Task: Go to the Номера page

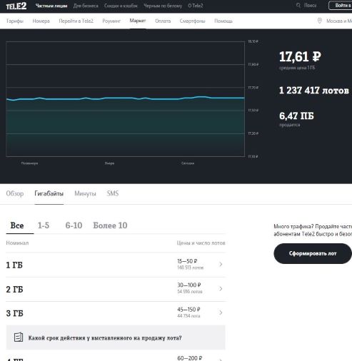Action: coord(41,21)
